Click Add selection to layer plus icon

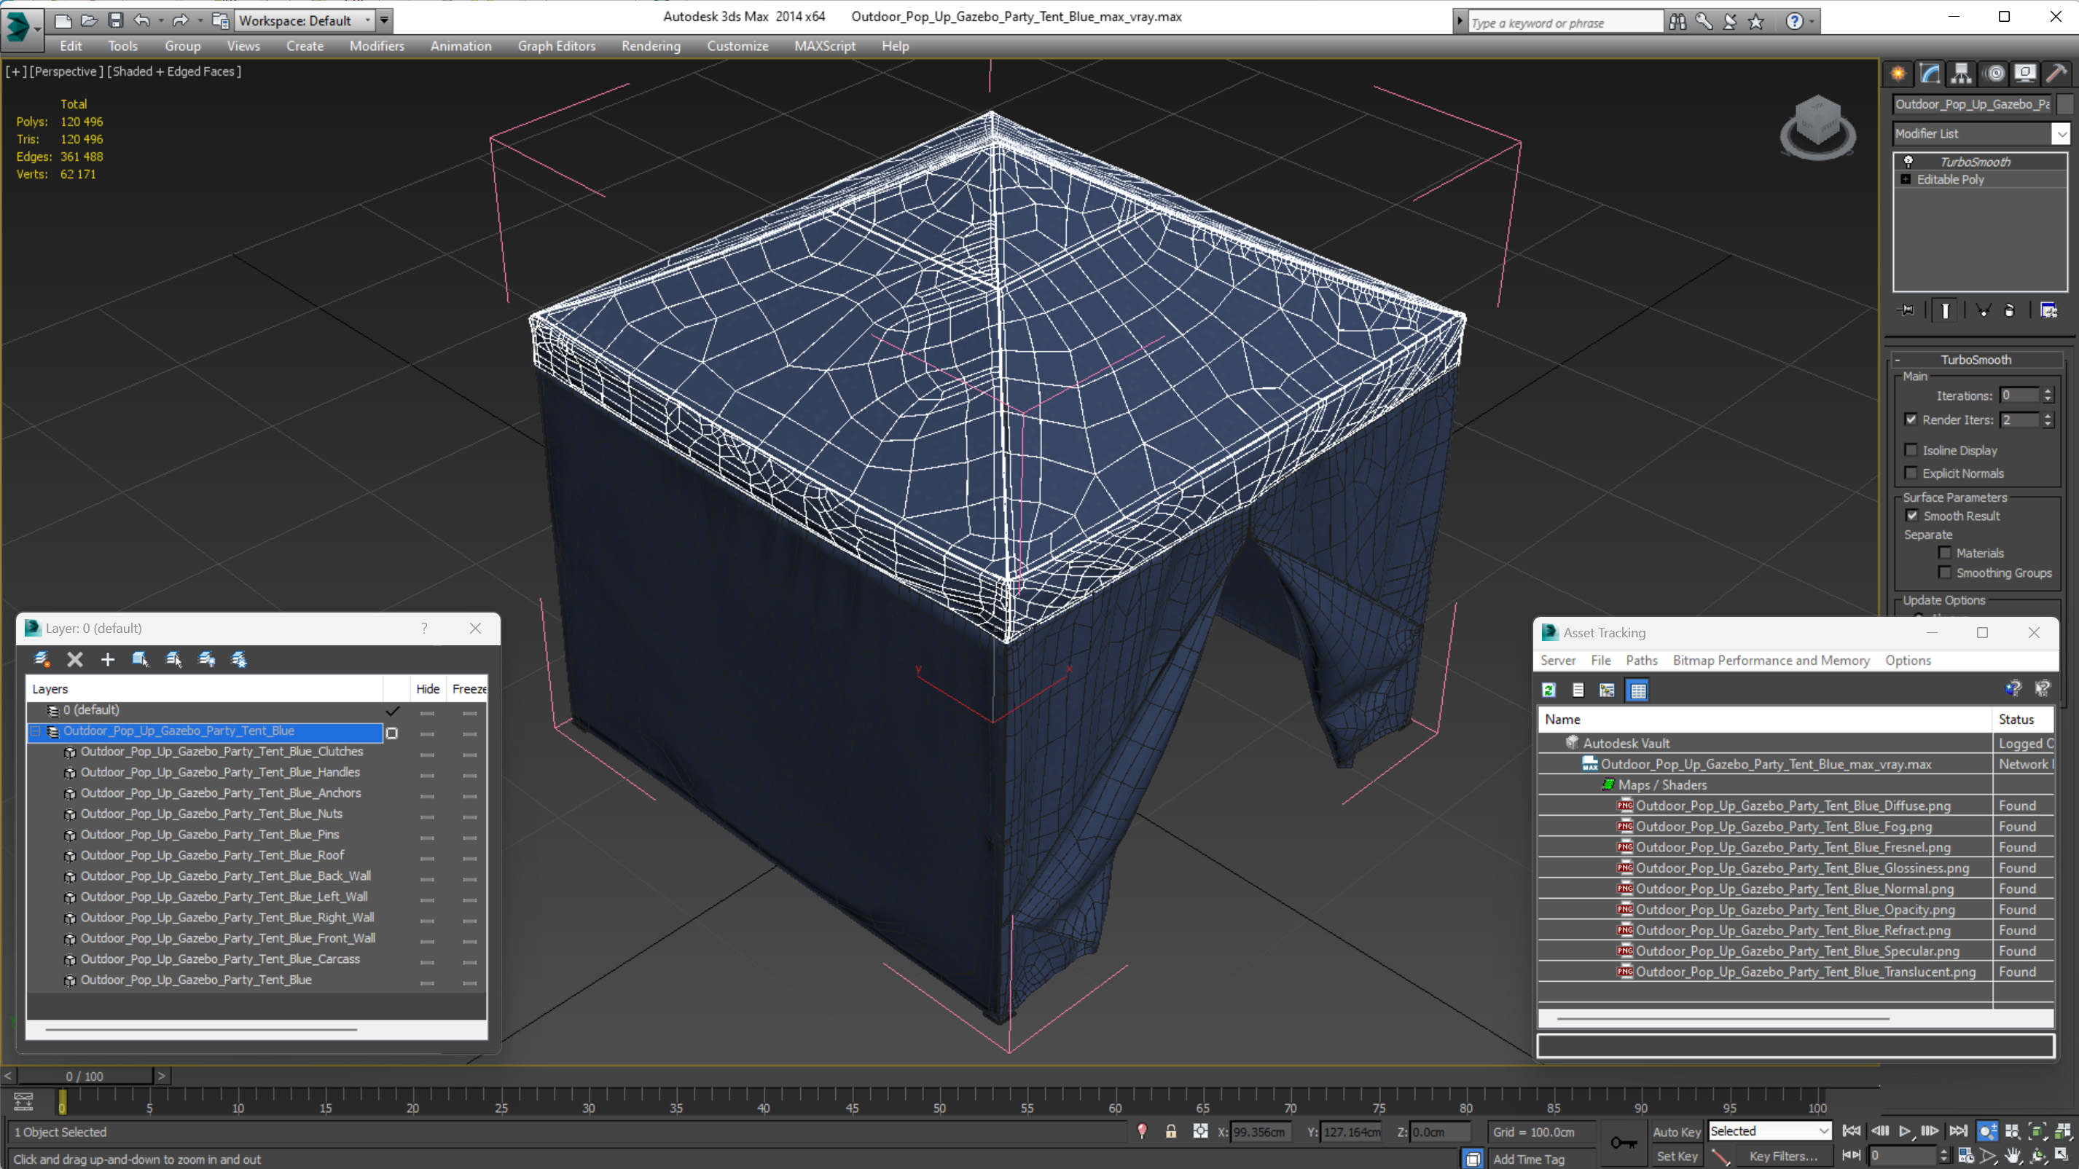(107, 659)
